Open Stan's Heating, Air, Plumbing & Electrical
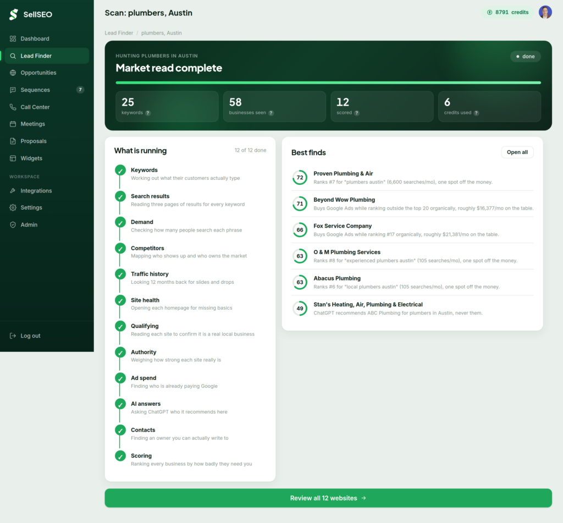This screenshot has height=523, width=563. pyautogui.click(x=412, y=309)
